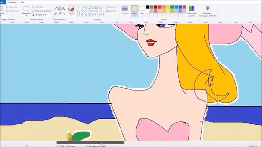Choose the Rectangle shape
Image resolution: width=262 pixels, height=147 pixels.
tap(90, 7)
